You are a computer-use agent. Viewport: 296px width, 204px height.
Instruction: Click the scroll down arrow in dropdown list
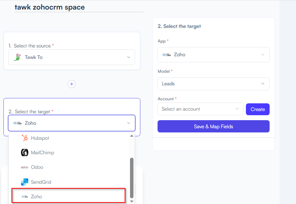pyautogui.click(x=132, y=201)
